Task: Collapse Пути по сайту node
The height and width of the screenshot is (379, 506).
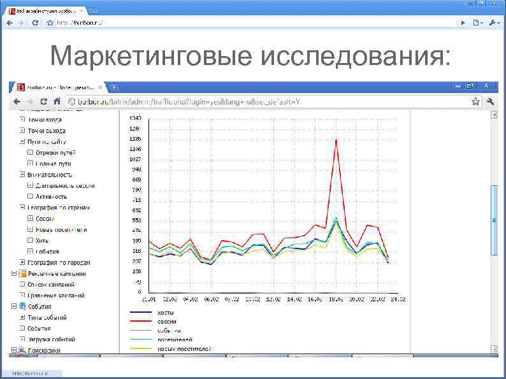Action: pos(22,141)
